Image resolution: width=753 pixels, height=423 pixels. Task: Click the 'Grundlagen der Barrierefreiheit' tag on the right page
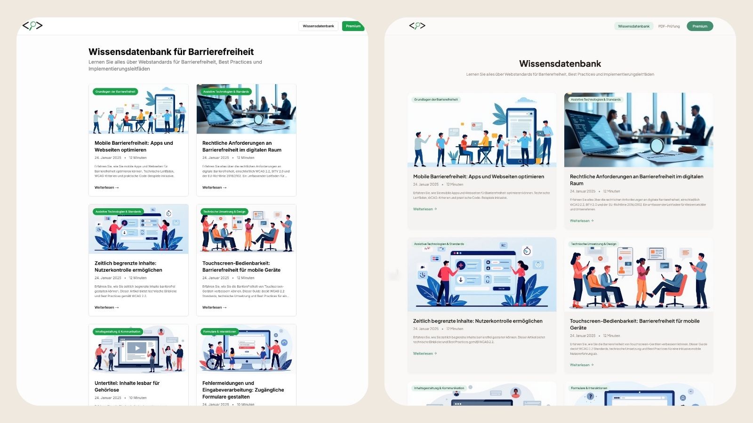point(436,100)
